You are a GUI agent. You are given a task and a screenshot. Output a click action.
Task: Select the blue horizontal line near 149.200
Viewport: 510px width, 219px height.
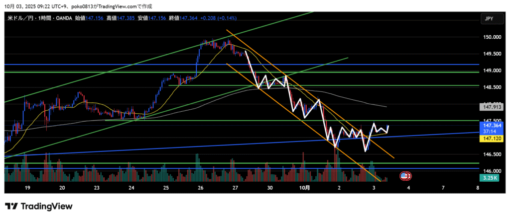click(149, 64)
